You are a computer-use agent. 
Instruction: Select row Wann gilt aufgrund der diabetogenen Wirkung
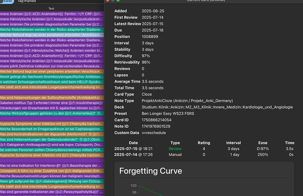coord(52,181)
